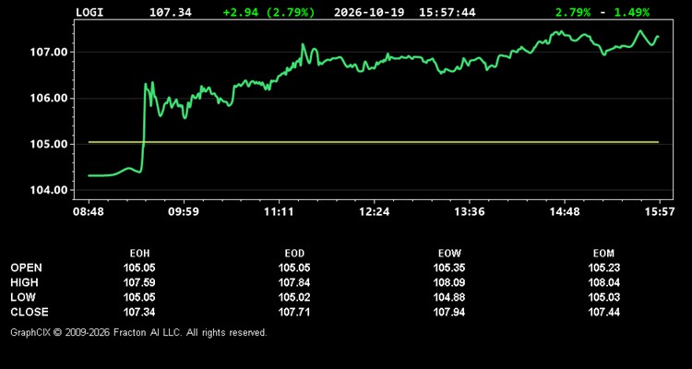The height and width of the screenshot is (369, 692).
Task: Click the 09:59 time axis marker
Action: (x=184, y=212)
